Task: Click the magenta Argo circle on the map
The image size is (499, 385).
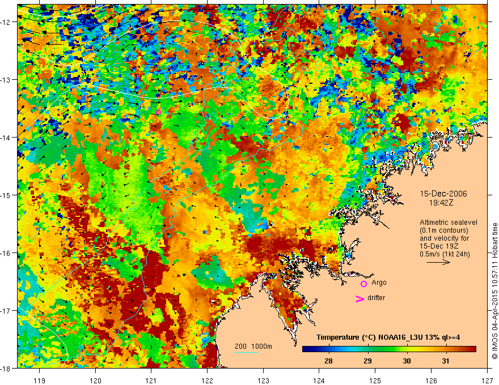Action: pyautogui.click(x=158, y=112)
